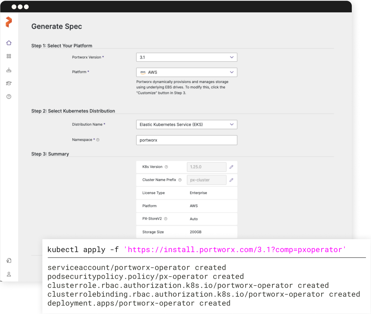371x314 pixels.
Task: Open the Home icon in sidebar
Action: [x=9, y=43]
